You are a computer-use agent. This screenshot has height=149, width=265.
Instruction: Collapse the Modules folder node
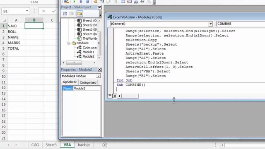[69, 43]
